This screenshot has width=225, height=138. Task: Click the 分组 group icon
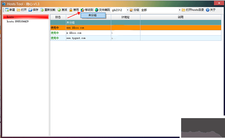pos(131,10)
